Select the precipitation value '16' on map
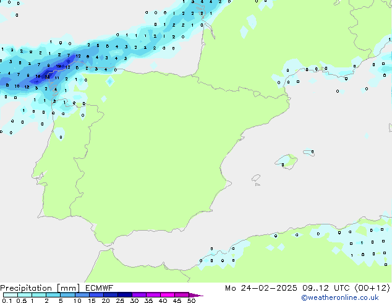The image size is (392, 303). [x=38, y=76]
